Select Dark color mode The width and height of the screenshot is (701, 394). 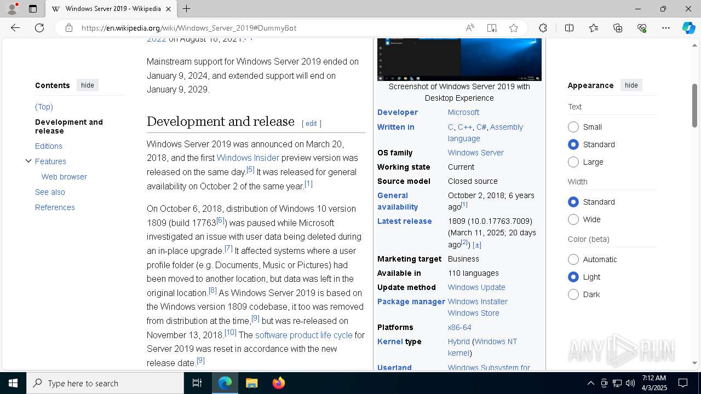pyautogui.click(x=573, y=294)
